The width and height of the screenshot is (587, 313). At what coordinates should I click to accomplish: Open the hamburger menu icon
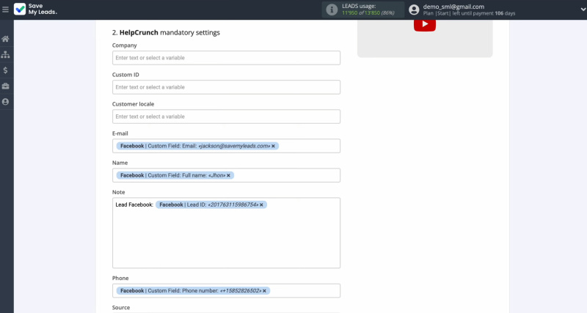click(x=5, y=10)
